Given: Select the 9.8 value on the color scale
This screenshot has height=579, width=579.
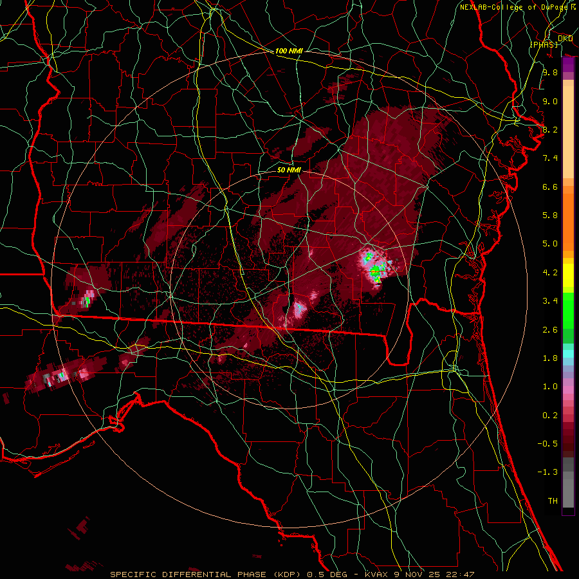Looking at the screenshot, I should point(550,73).
